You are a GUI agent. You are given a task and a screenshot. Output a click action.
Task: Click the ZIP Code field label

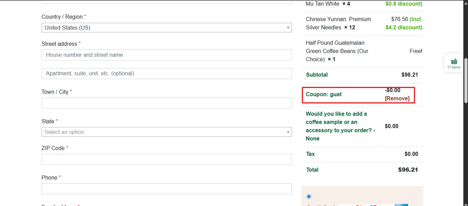(53, 148)
